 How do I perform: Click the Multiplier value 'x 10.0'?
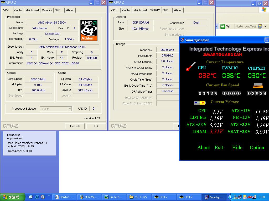click(38, 85)
